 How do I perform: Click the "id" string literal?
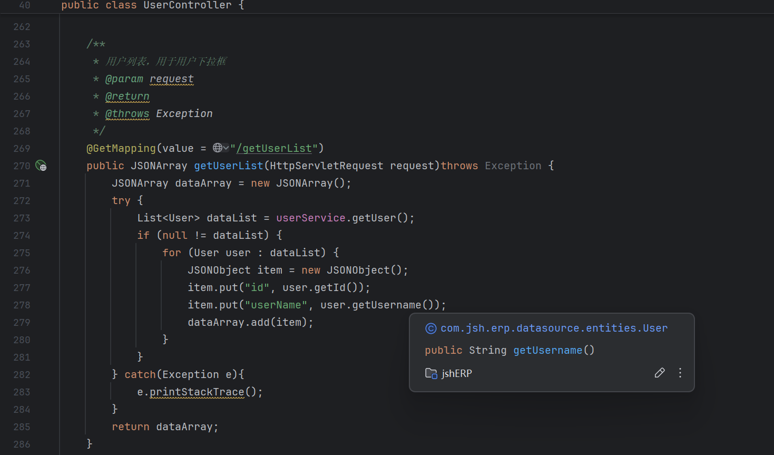click(257, 287)
